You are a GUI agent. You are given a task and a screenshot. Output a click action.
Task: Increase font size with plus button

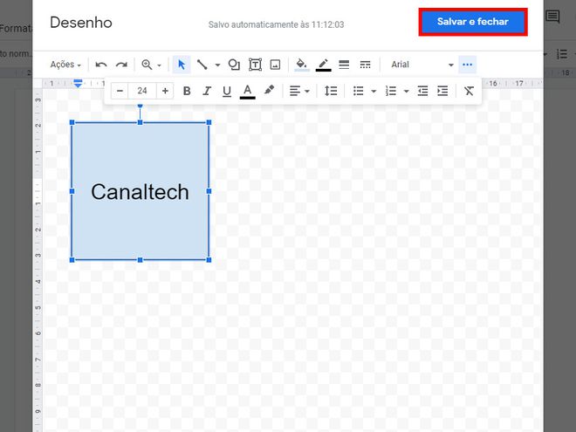[x=165, y=91]
